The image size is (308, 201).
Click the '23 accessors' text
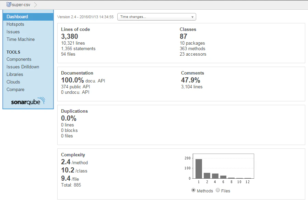click(x=193, y=54)
